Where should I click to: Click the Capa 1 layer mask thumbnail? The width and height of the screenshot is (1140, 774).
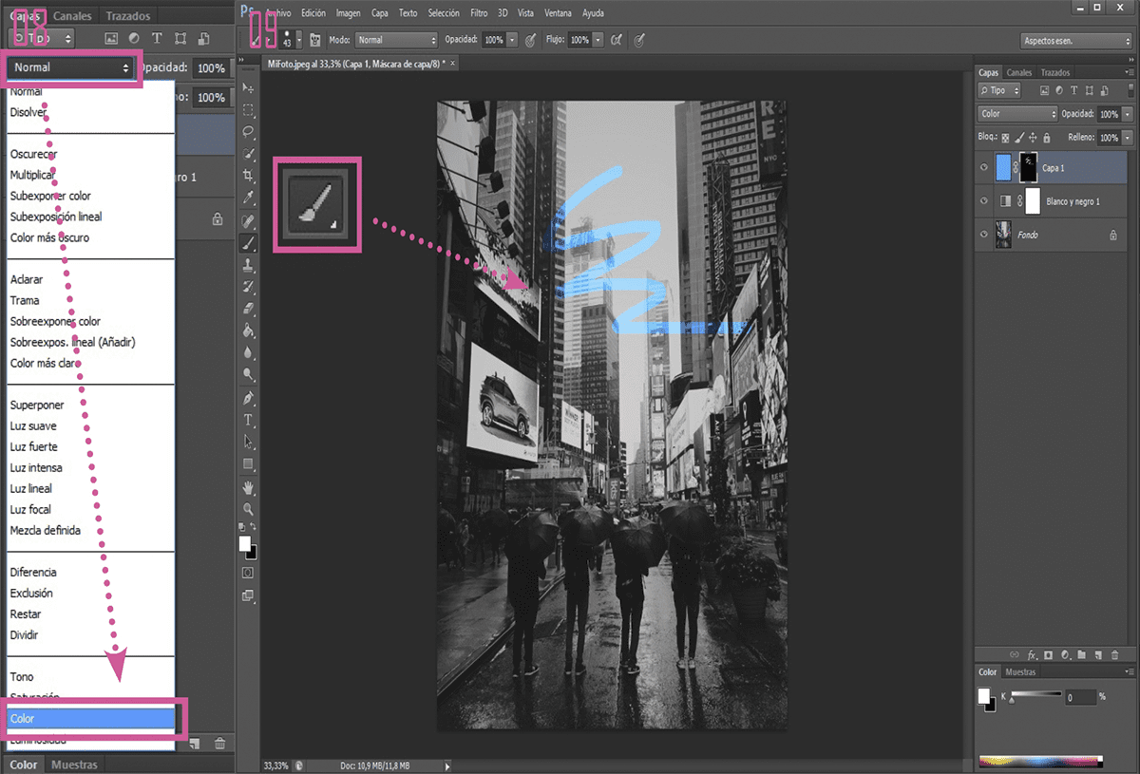tap(1029, 168)
